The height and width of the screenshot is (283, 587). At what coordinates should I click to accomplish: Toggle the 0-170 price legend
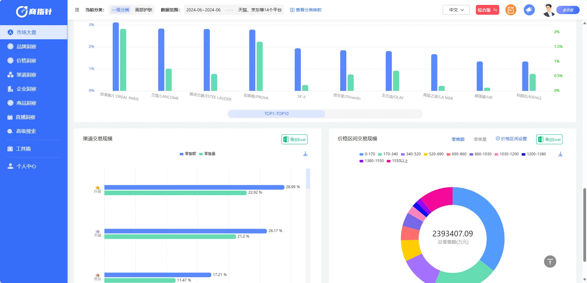click(367, 154)
